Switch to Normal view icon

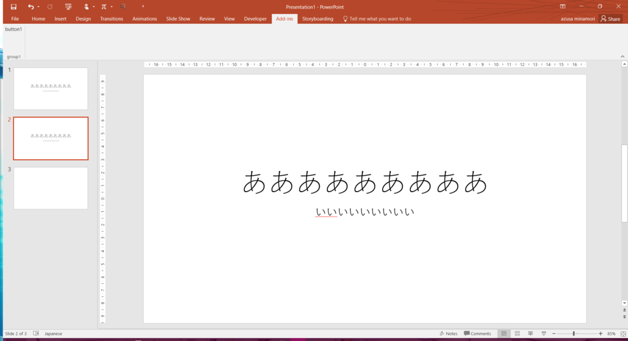pos(504,334)
